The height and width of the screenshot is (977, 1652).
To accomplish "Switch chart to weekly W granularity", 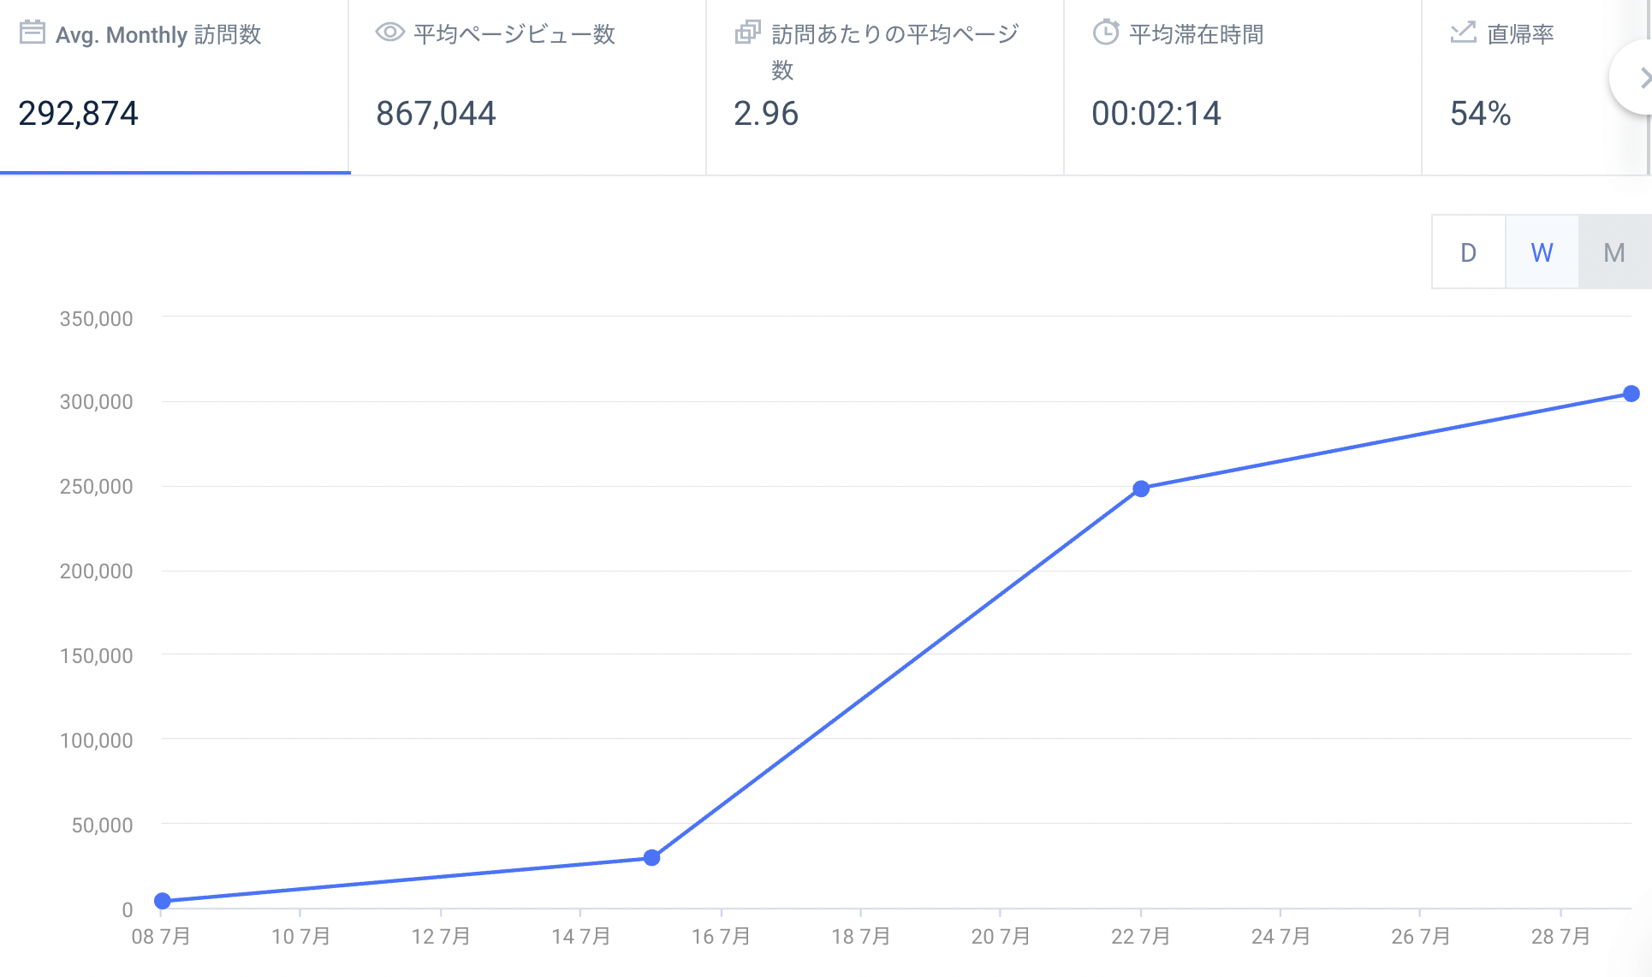I will (1542, 252).
